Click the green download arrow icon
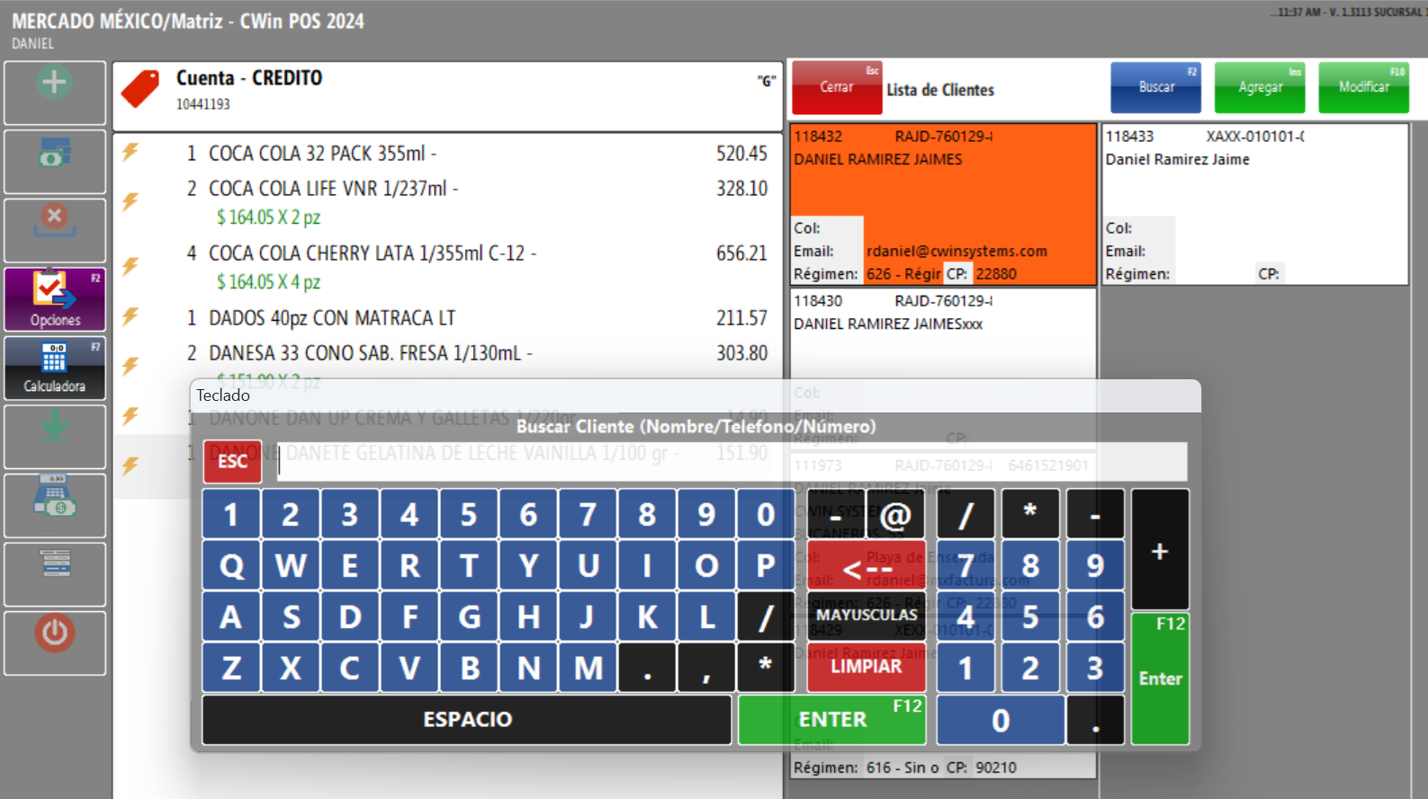This screenshot has width=1428, height=799. [54, 428]
